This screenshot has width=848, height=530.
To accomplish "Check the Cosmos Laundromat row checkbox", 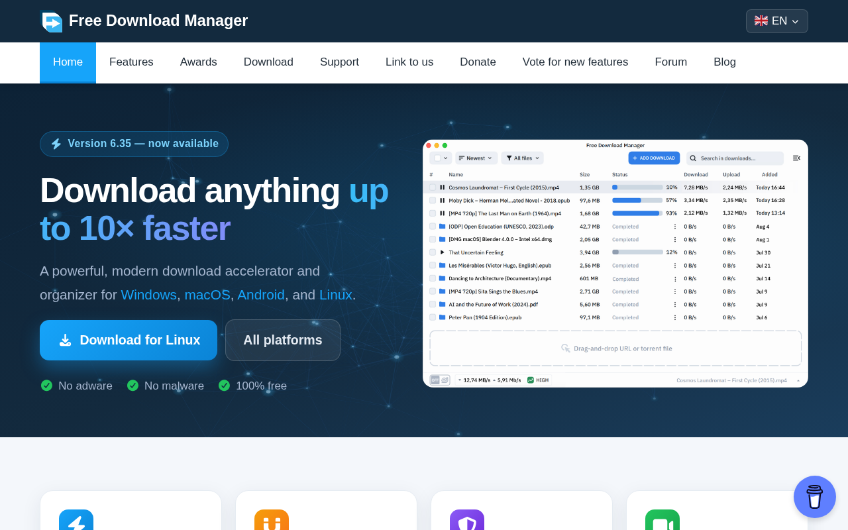I will (x=433, y=187).
